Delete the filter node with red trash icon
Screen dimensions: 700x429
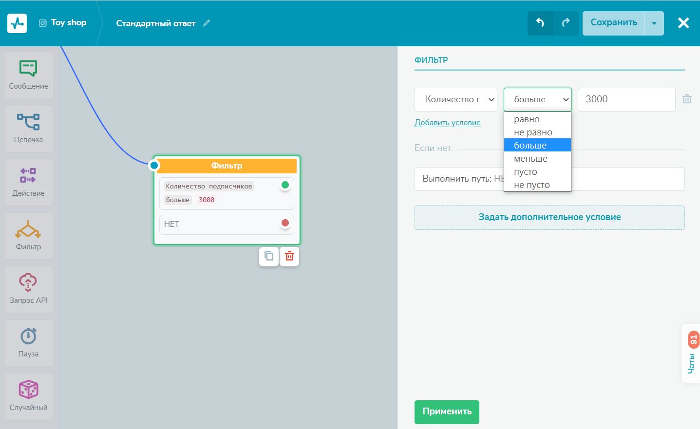coord(289,256)
